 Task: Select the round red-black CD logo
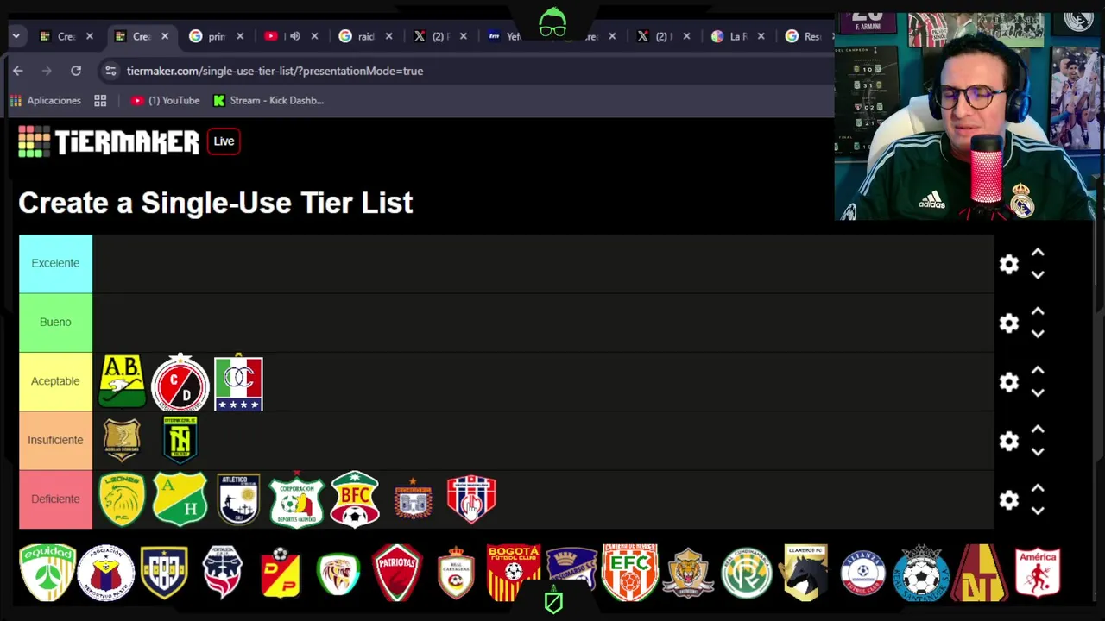[180, 382]
